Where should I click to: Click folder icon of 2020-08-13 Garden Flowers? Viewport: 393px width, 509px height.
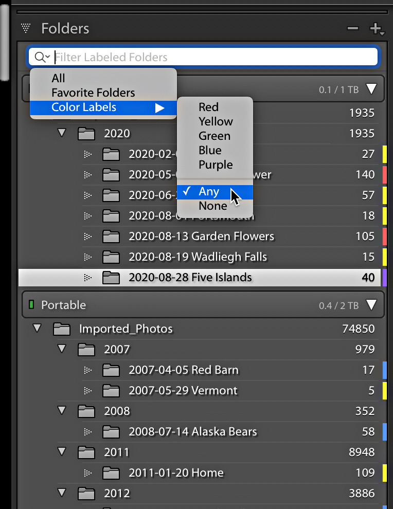pyautogui.click(x=111, y=237)
